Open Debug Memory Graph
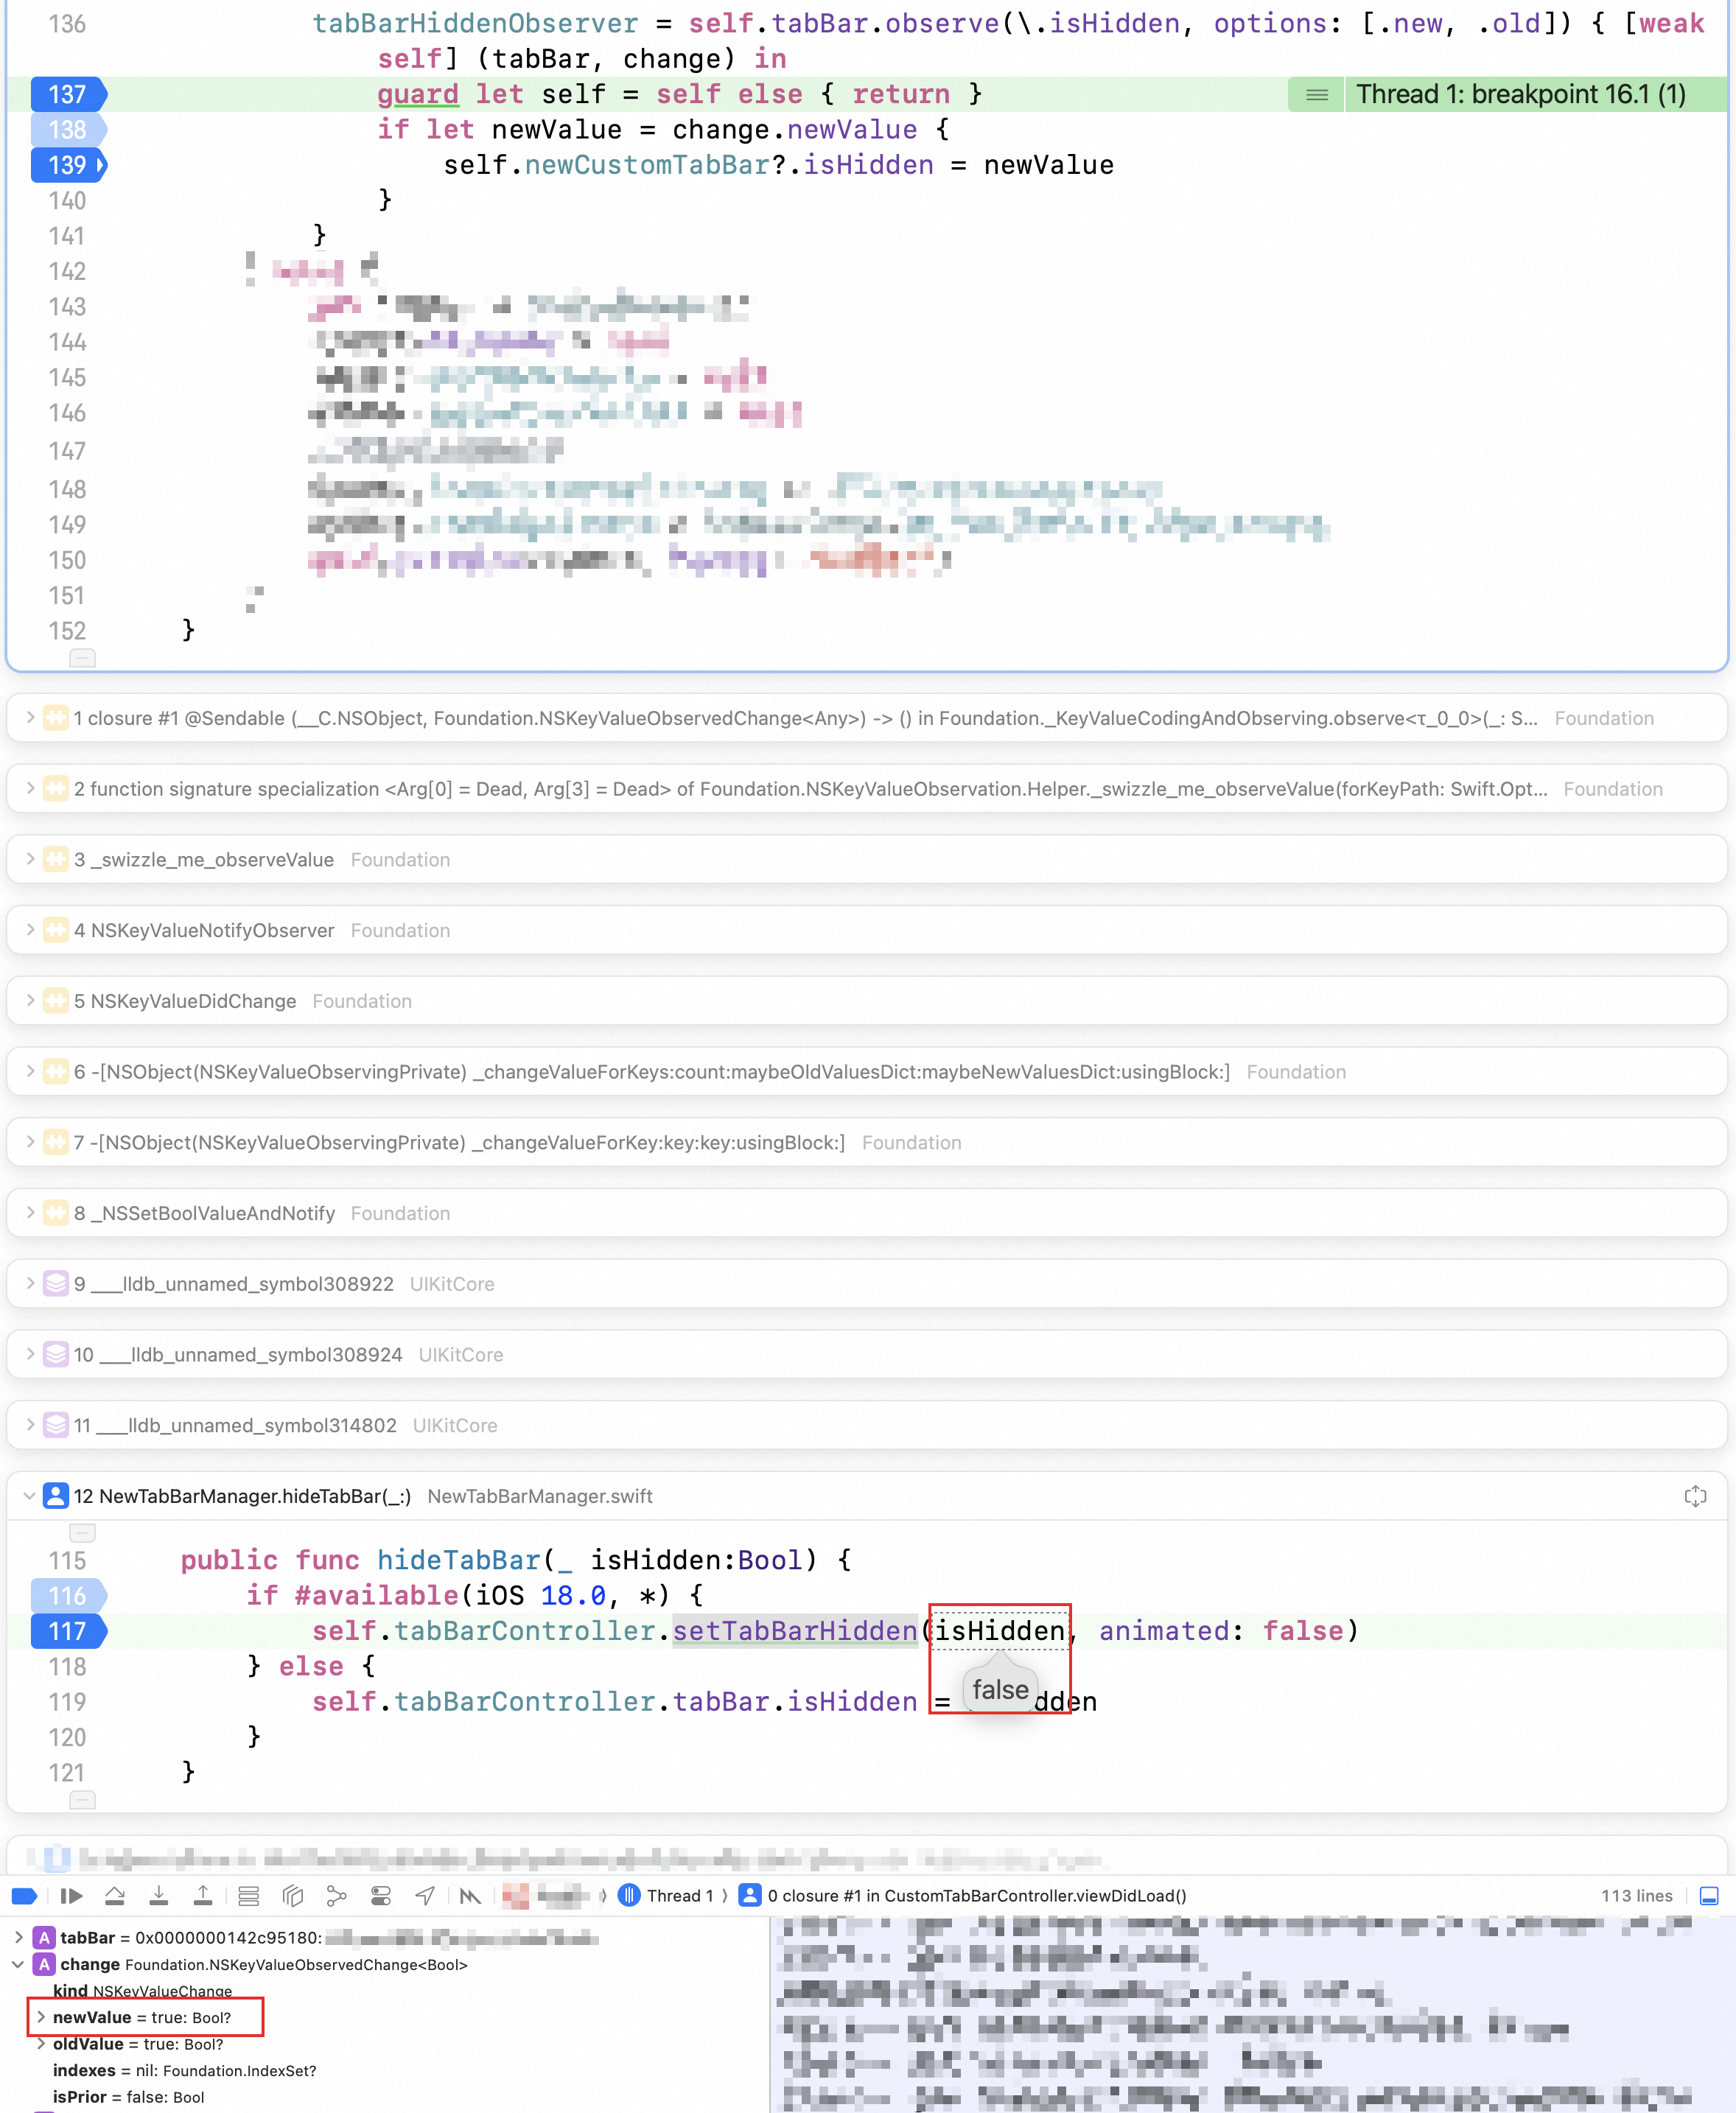This screenshot has height=2113, width=1736. tap(337, 1896)
